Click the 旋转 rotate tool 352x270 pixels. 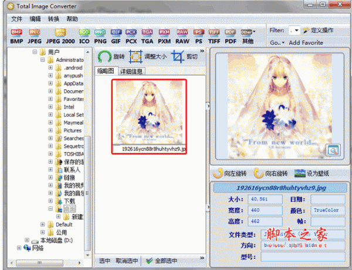click(111, 56)
